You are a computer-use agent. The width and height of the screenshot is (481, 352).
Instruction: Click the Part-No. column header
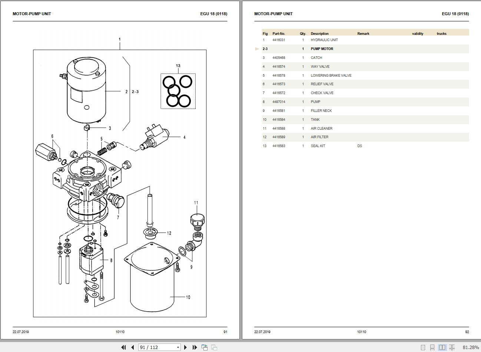point(279,34)
